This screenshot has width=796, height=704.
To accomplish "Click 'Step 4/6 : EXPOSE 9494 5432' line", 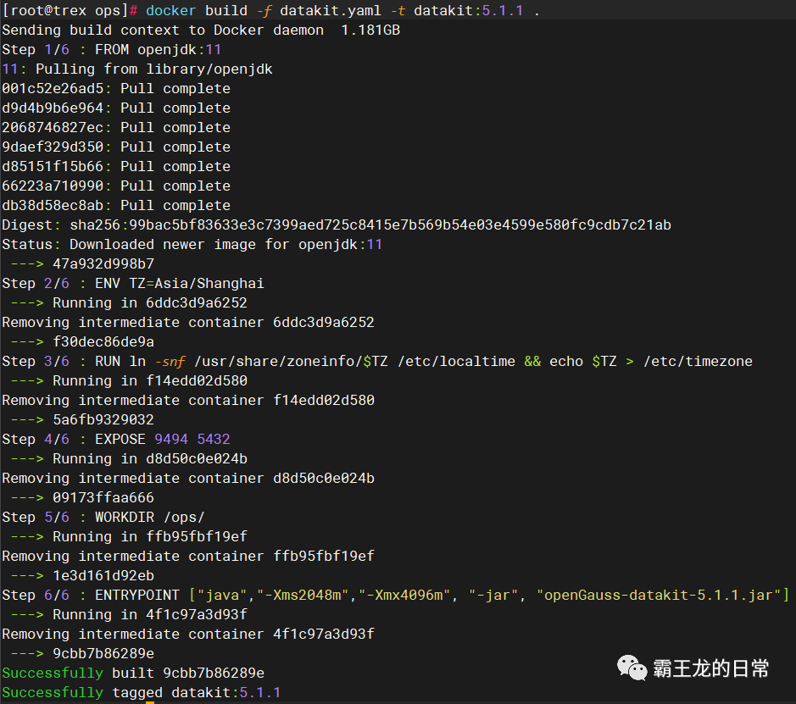I will (x=116, y=439).
